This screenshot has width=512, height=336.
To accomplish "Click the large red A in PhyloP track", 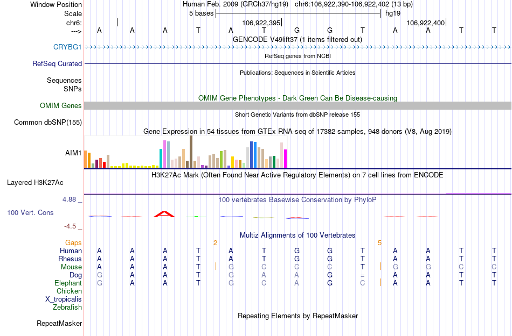I will (x=164, y=214).
